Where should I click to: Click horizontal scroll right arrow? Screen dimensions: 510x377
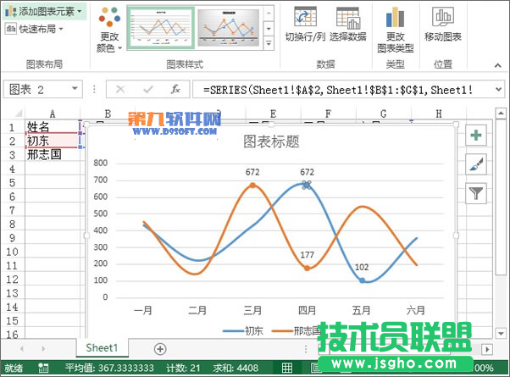click(487, 349)
